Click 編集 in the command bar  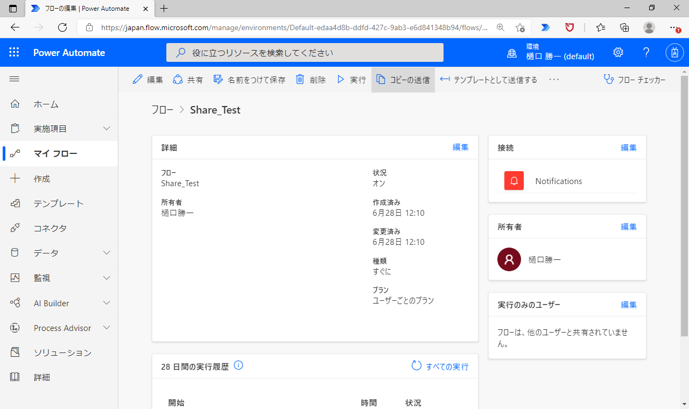coord(147,80)
